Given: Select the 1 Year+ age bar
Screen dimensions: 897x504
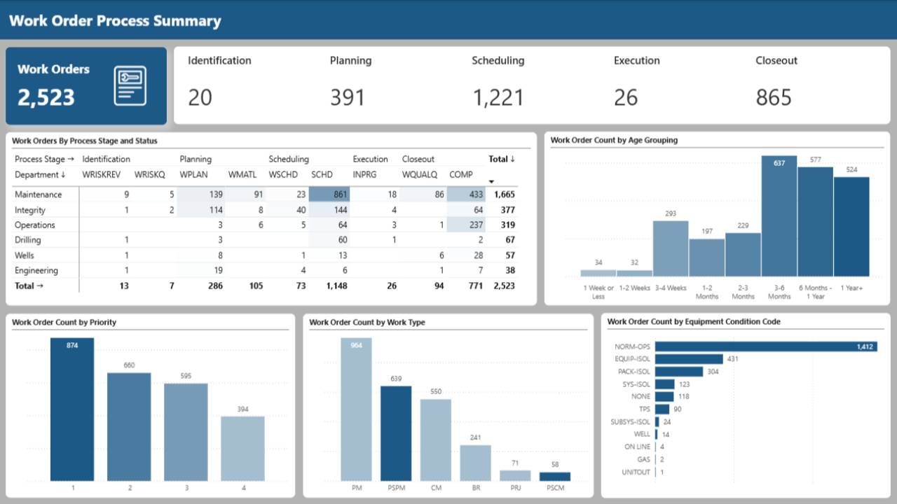Looking at the screenshot, I should coord(851,227).
